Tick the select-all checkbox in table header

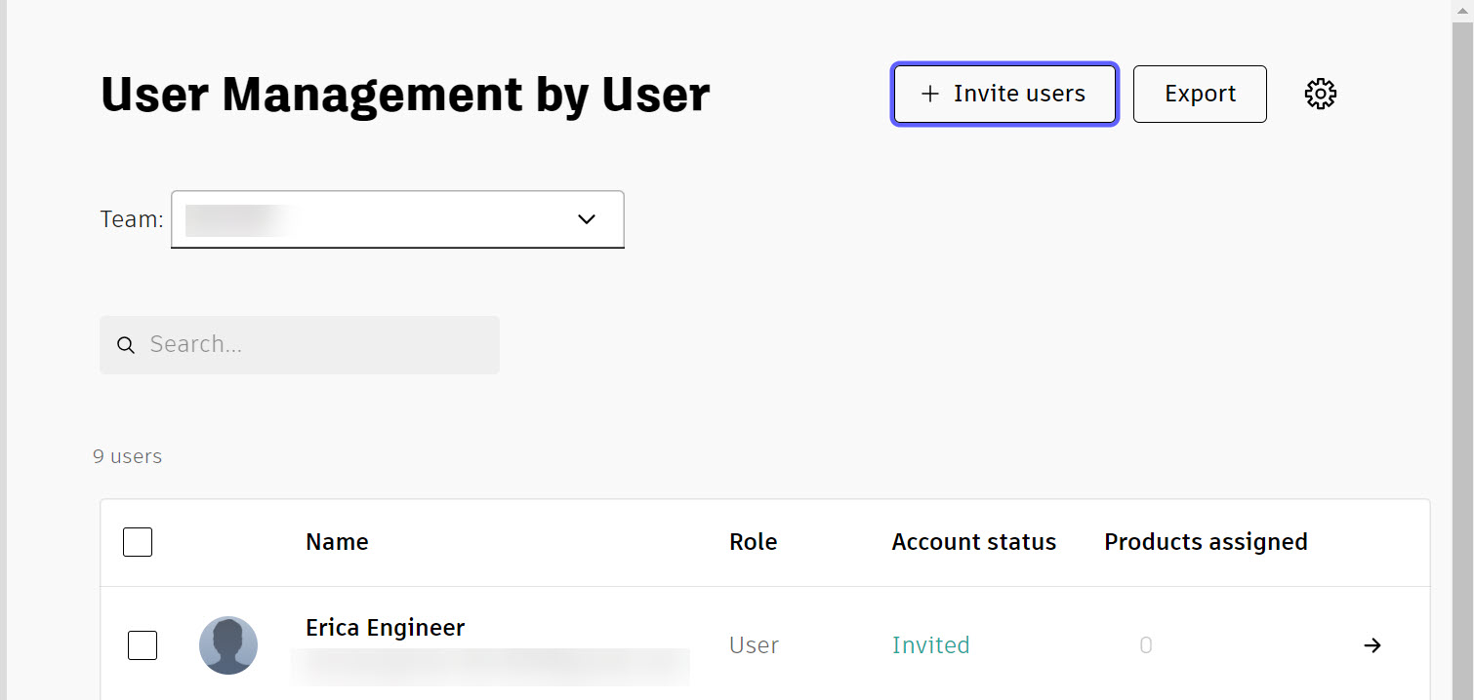(x=138, y=542)
